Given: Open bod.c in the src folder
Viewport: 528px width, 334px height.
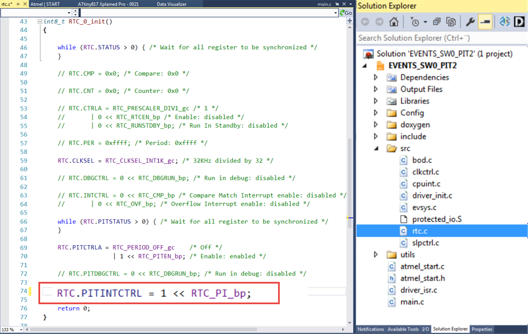Looking at the screenshot, I should 422,160.
